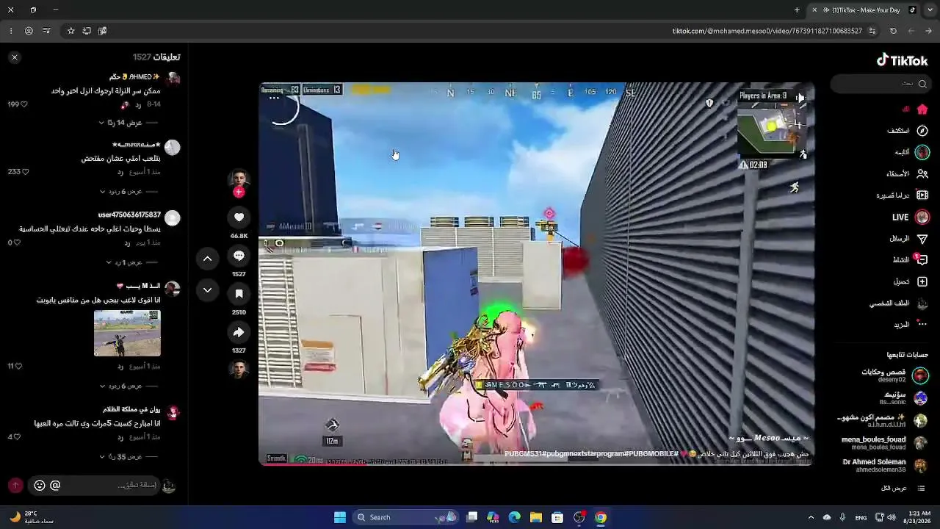The width and height of the screenshot is (940, 529).
Task: Seek using the video progress bar
Action: tap(536, 464)
